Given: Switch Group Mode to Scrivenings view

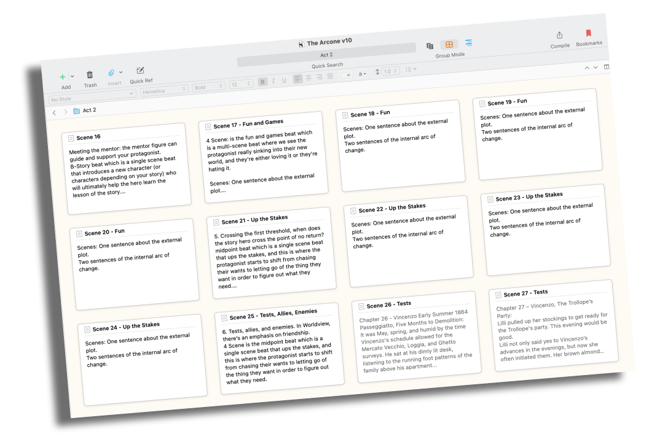Looking at the screenshot, I should pos(430,46).
